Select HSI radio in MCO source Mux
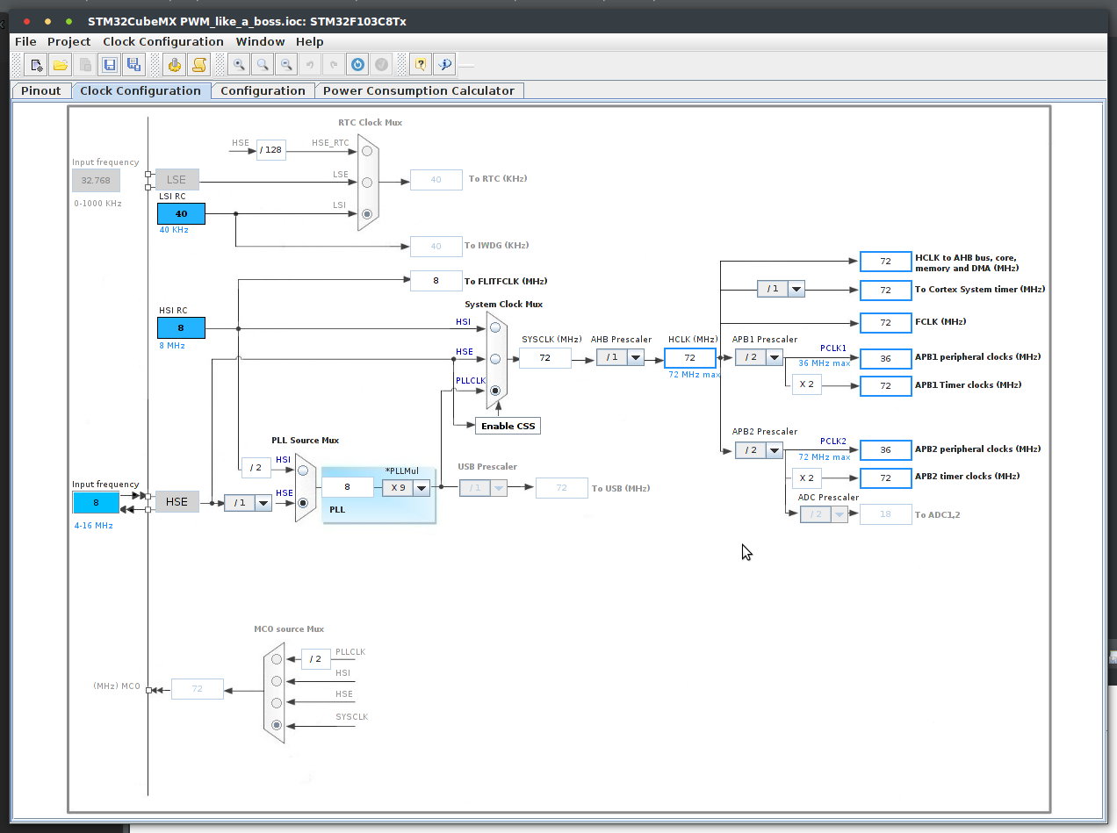 pyautogui.click(x=277, y=680)
